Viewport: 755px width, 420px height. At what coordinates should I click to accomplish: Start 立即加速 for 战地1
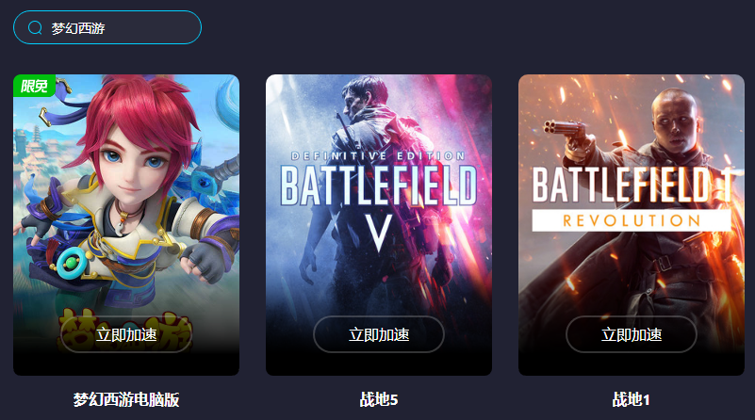[x=632, y=334]
